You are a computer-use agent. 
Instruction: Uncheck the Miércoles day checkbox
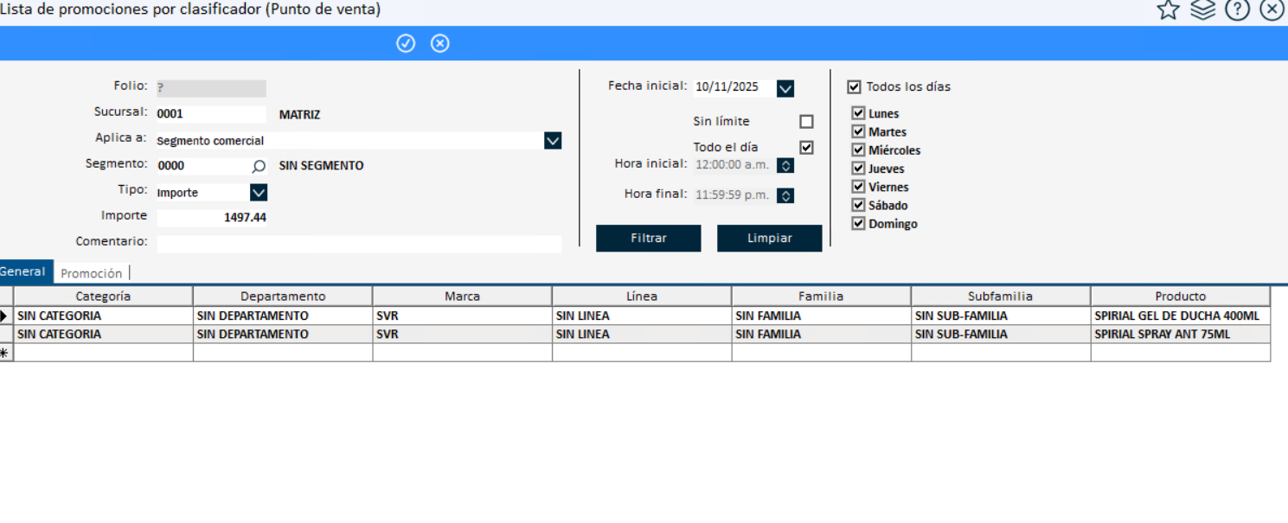[x=858, y=150]
